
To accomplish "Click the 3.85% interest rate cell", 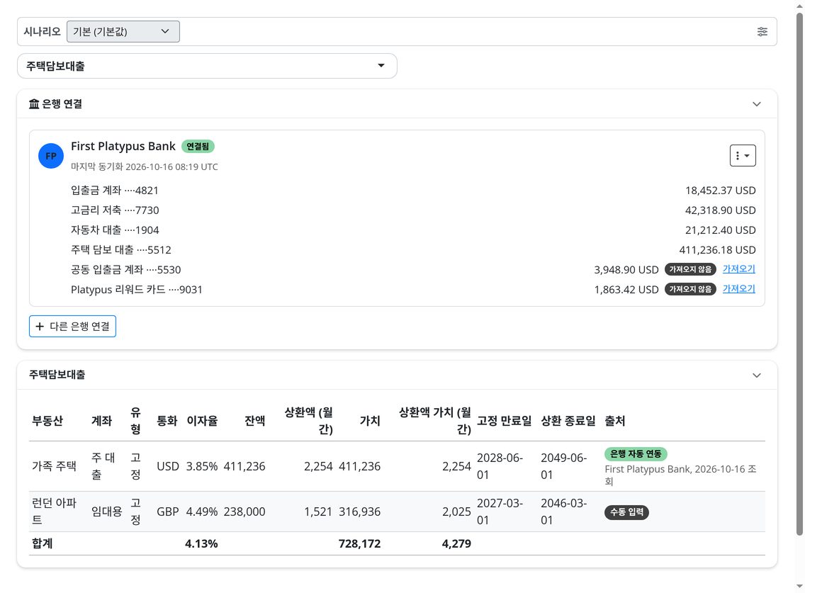I will [202, 466].
